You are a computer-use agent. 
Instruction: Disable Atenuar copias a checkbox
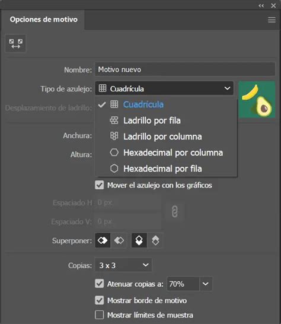pos(100,284)
